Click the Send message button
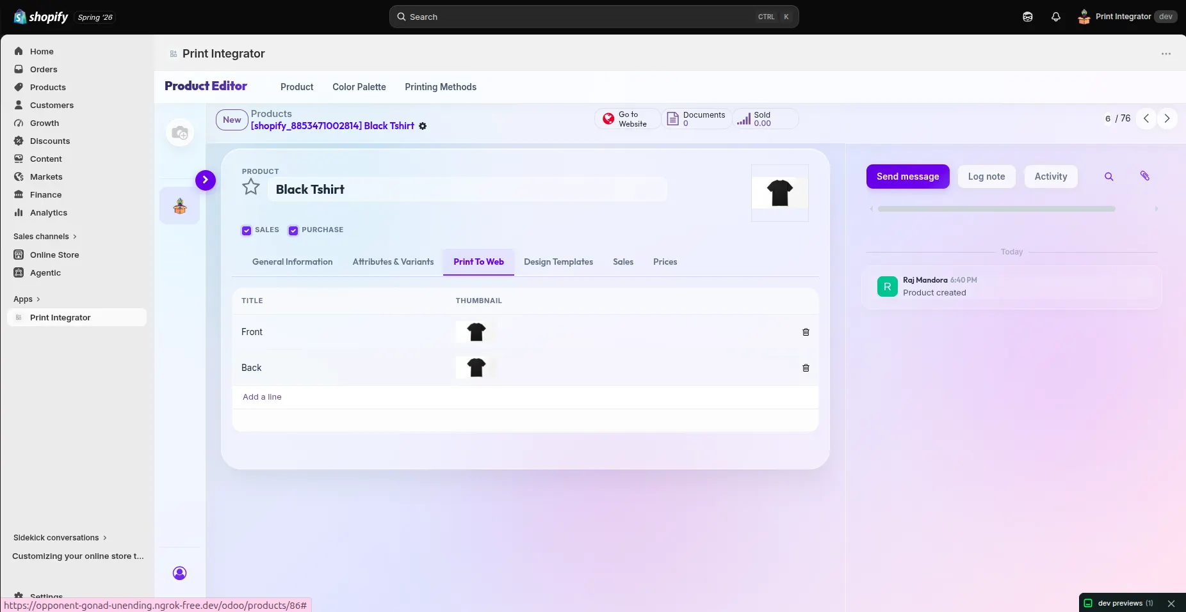The image size is (1186, 612). [908, 177]
